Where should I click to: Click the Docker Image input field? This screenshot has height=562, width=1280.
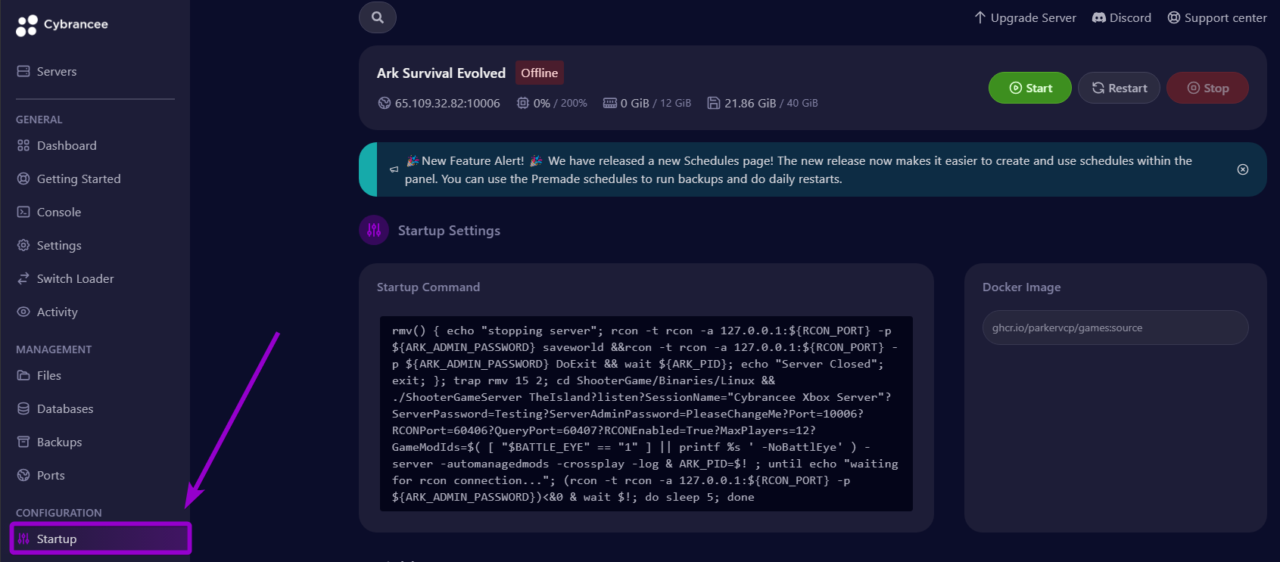[x=1114, y=328]
